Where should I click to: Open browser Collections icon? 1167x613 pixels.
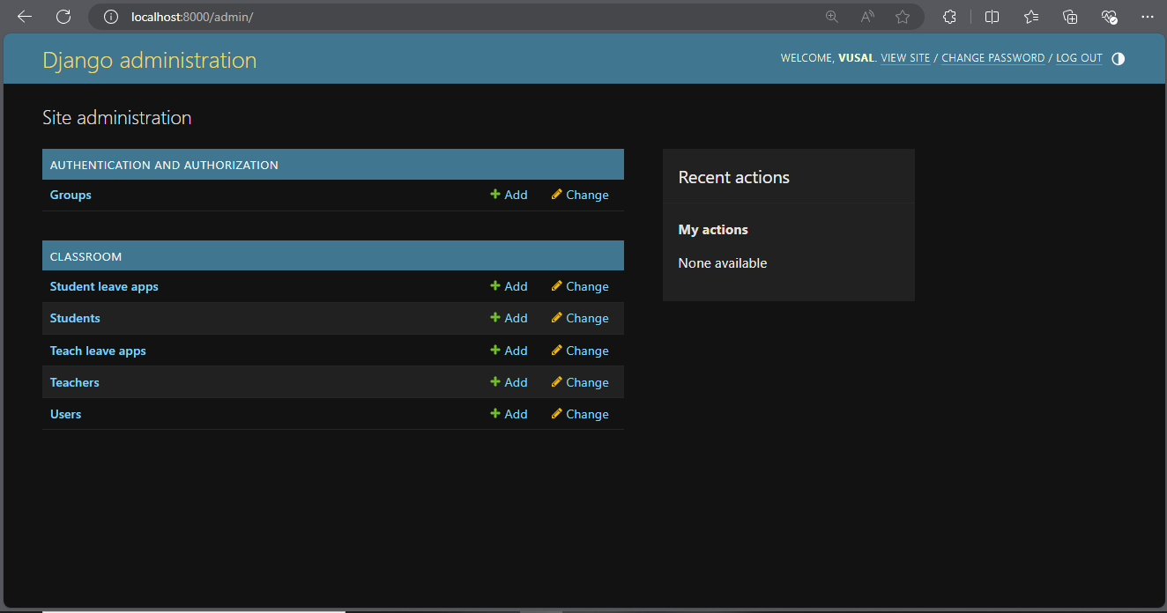tap(1070, 17)
